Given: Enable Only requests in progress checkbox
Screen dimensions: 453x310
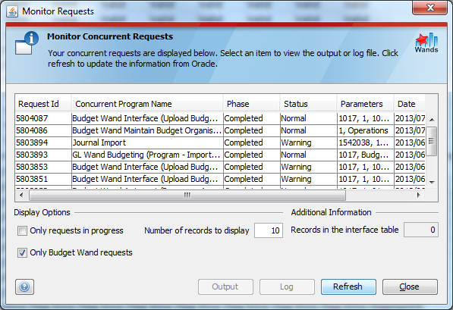Looking at the screenshot, I should (x=22, y=231).
